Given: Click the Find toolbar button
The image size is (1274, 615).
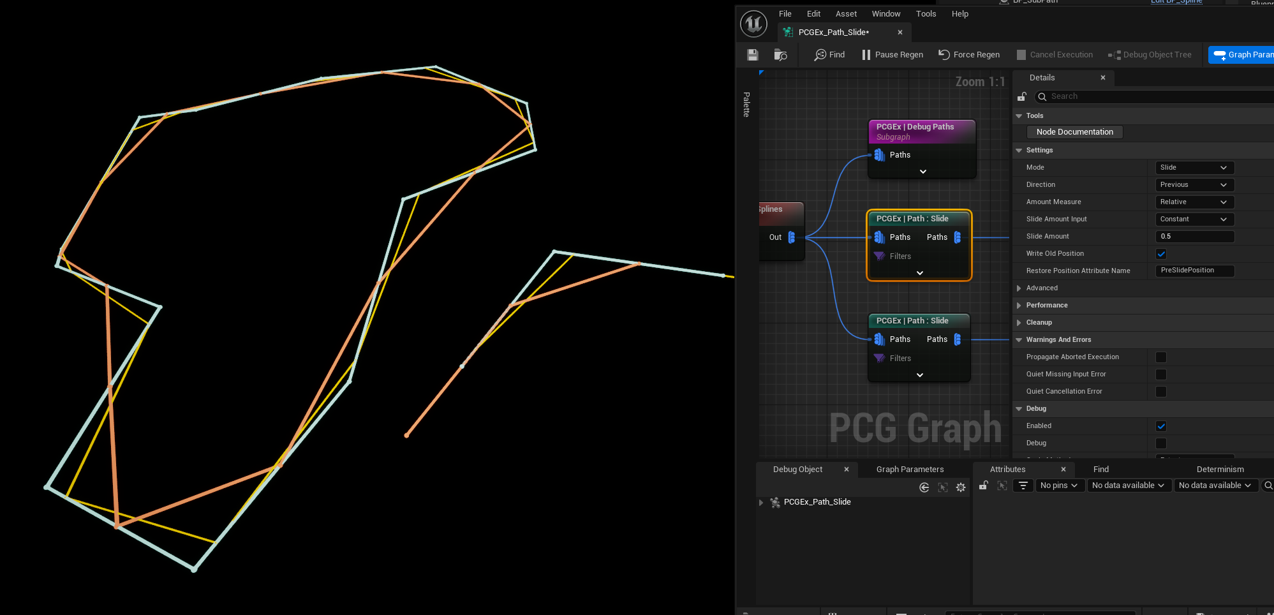Looking at the screenshot, I should click(x=829, y=55).
